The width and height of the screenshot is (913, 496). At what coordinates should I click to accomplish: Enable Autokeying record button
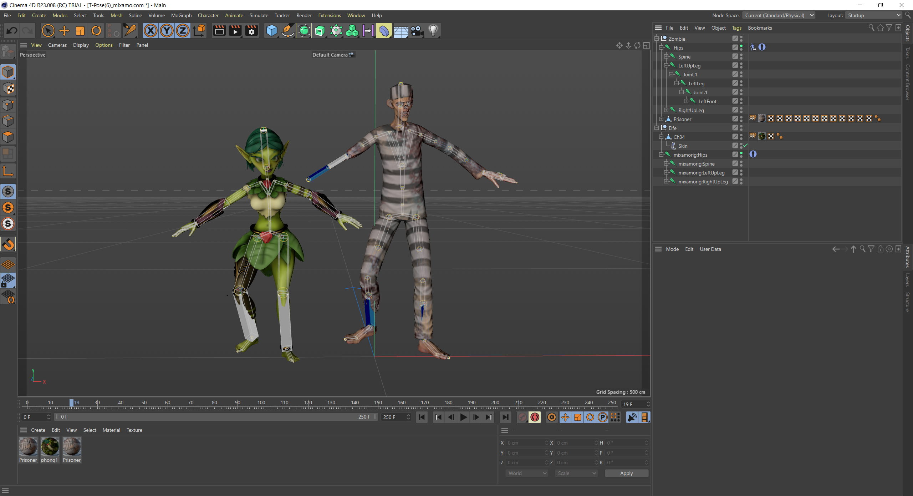pos(535,417)
